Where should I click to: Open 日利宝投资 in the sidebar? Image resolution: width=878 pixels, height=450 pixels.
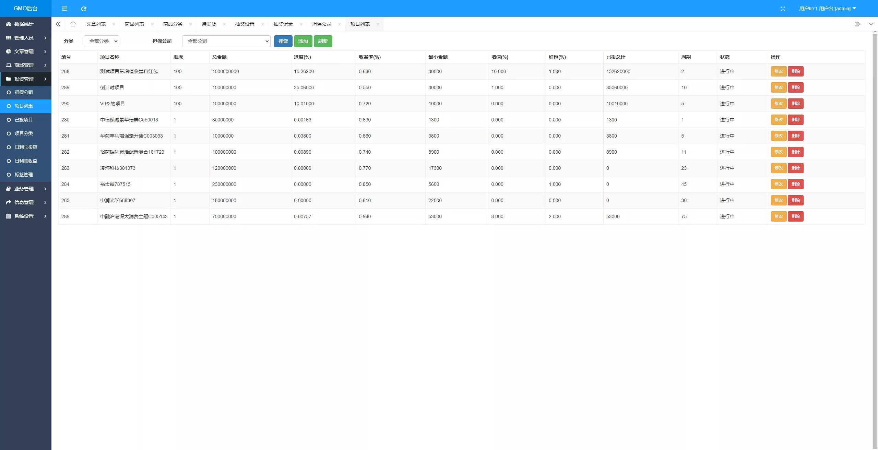click(x=26, y=147)
